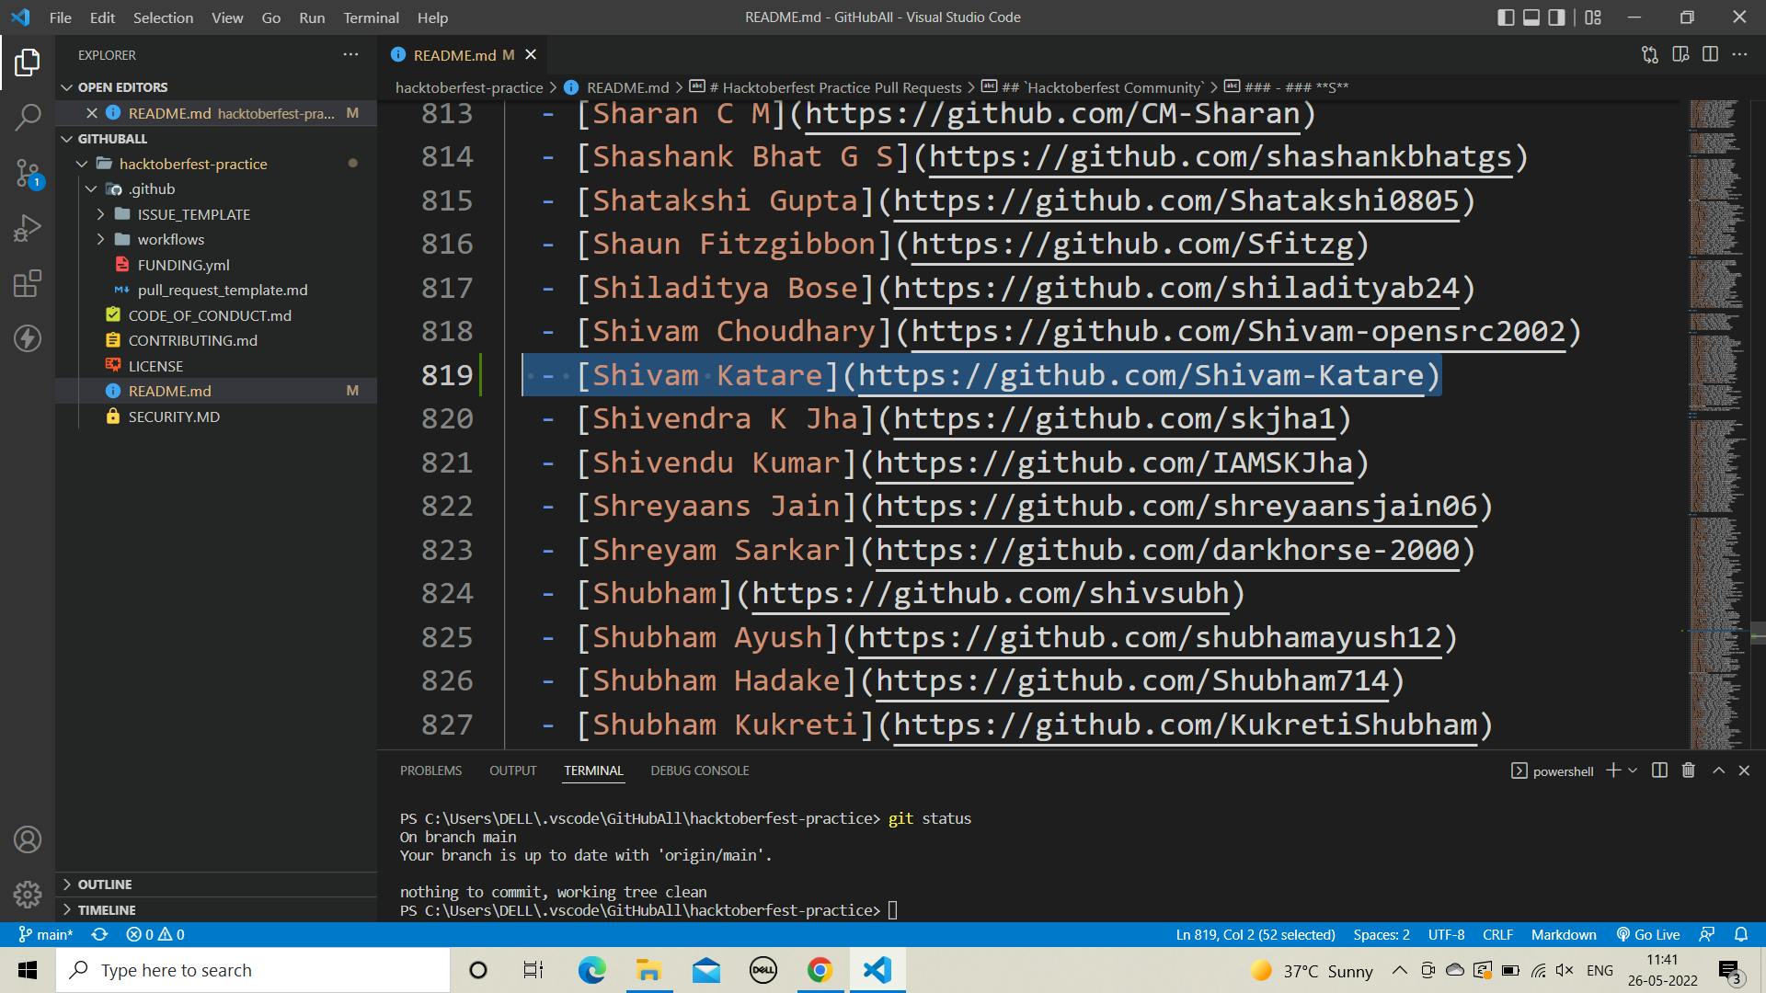Toggle Secondary Side Bar layout icon
1766x993 pixels.
(x=1557, y=17)
